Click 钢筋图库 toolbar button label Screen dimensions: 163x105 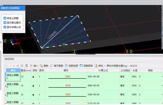click(88, 66)
